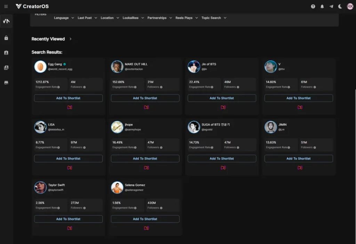Add Jin of BTS to shortlist
Screen dimensions: 356x244
coord(222,98)
